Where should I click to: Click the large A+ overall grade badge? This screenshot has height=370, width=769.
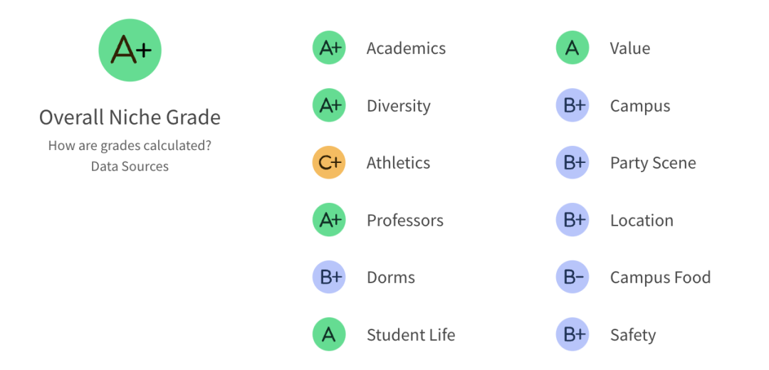tap(130, 50)
